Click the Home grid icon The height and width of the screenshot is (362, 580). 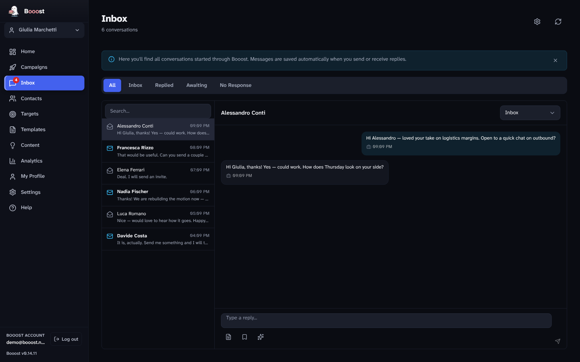click(x=13, y=51)
